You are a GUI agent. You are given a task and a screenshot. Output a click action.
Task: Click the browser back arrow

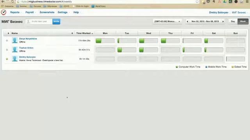coord(3,2)
